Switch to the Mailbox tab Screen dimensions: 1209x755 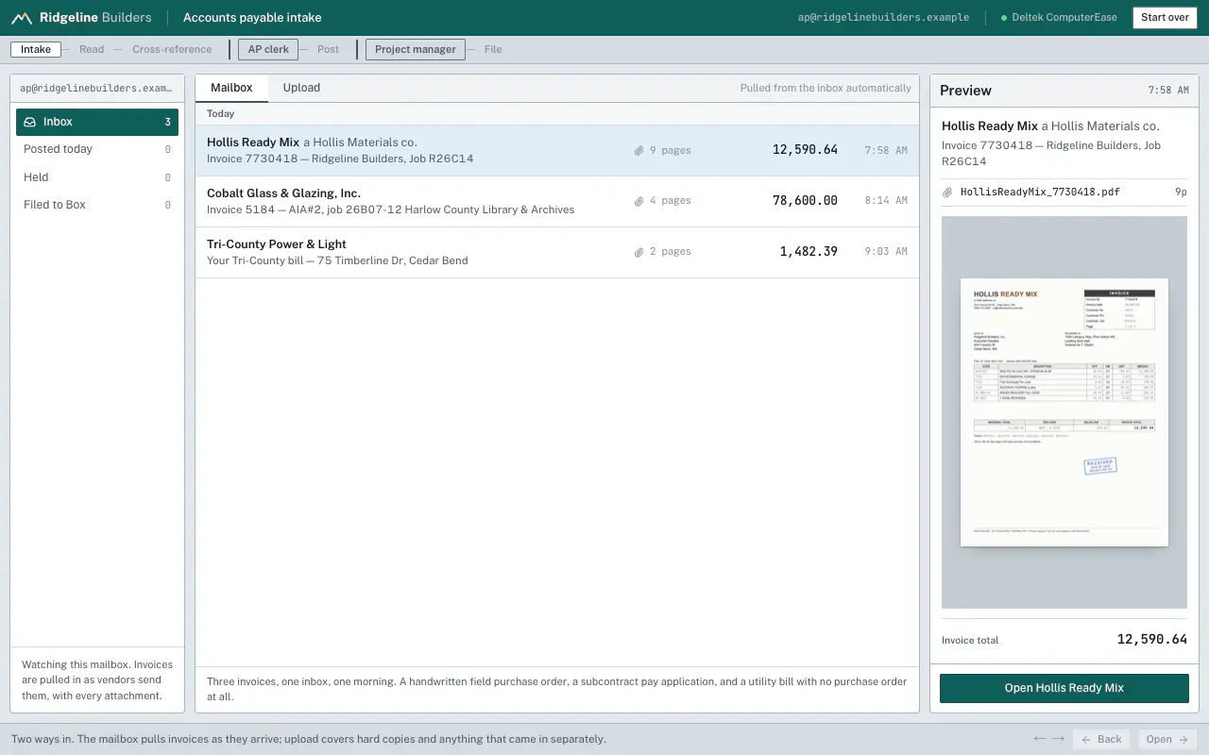pyautogui.click(x=231, y=88)
